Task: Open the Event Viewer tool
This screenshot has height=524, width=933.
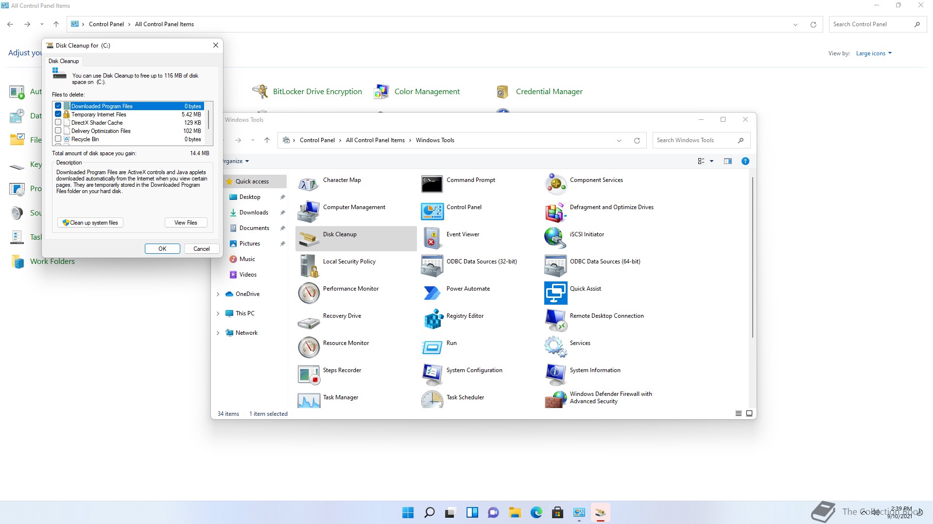Action: [x=432, y=238]
